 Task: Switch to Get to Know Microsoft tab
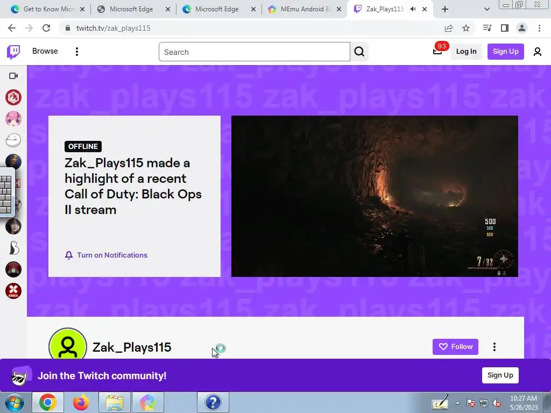click(x=48, y=9)
